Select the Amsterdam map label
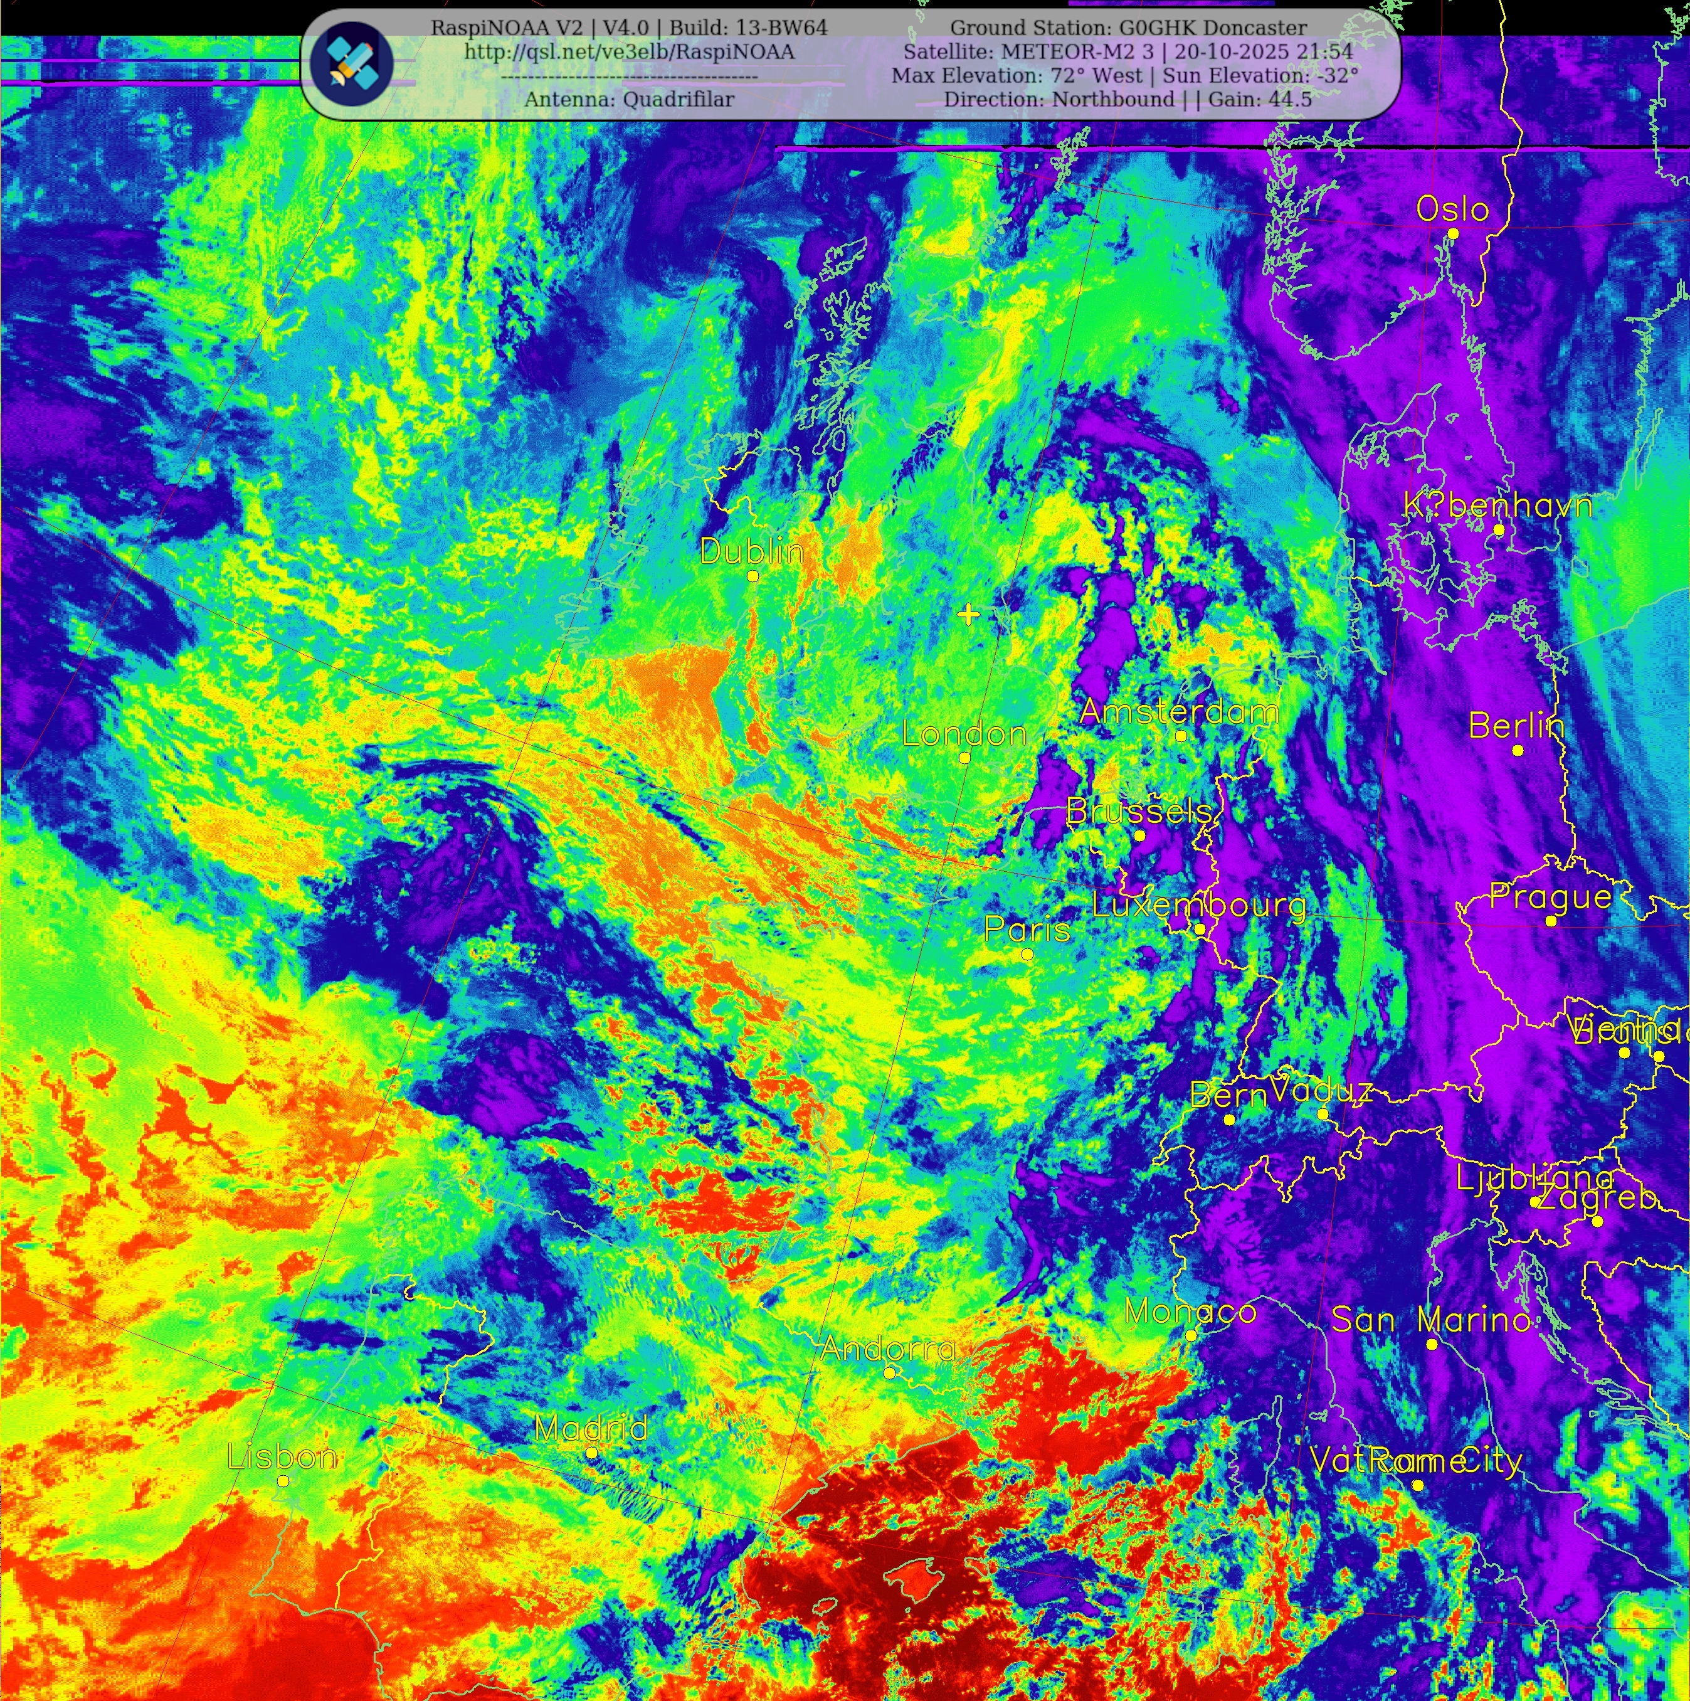 1178,711
